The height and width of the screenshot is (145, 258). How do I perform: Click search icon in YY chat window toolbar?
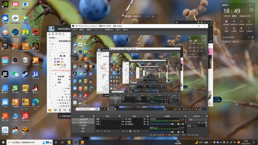pyautogui.click(x=63, y=34)
